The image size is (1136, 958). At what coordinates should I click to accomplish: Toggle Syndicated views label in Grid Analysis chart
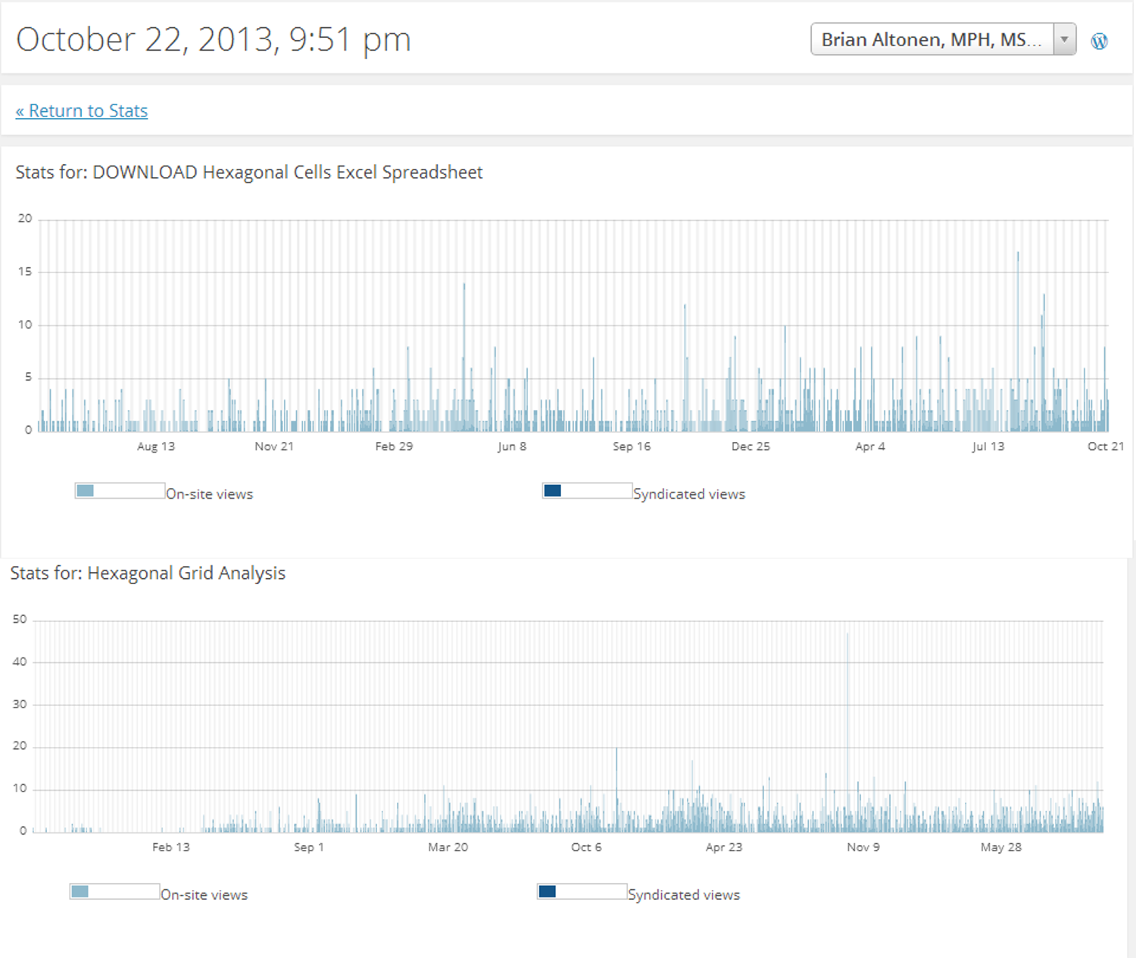click(x=684, y=895)
